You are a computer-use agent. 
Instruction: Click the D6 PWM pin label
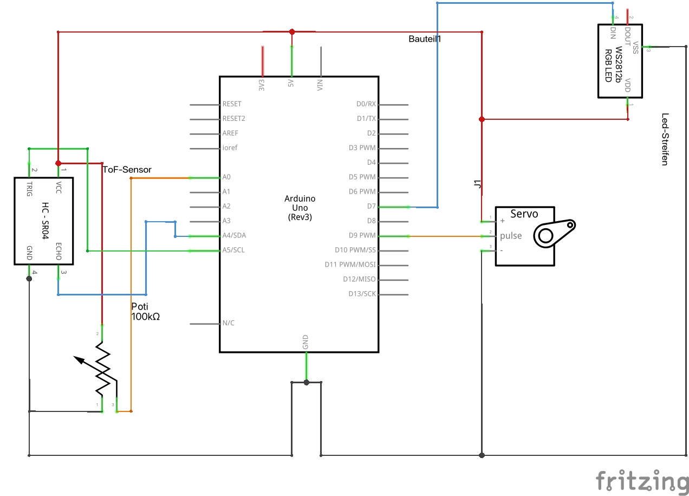(362, 191)
